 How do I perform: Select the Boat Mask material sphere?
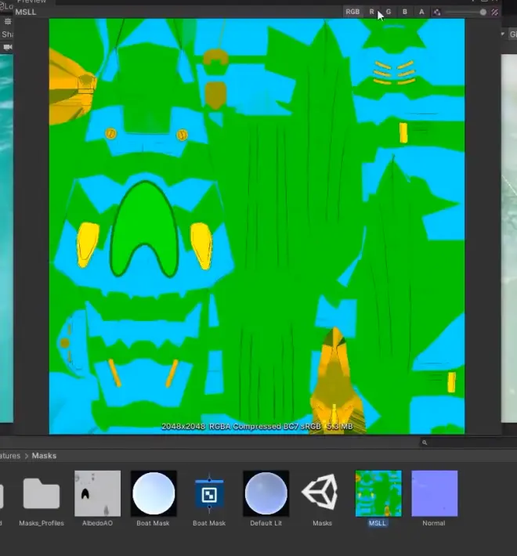(154, 493)
